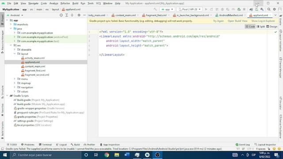Click the Windows Start button
This screenshot has height=159, width=283.
(x=5, y=155)
